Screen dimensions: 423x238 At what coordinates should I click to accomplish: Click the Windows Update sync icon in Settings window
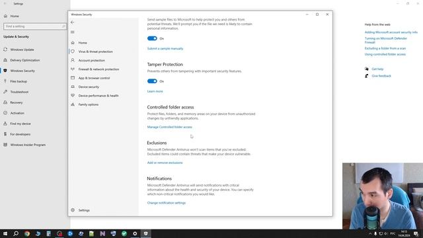[5, 50]
